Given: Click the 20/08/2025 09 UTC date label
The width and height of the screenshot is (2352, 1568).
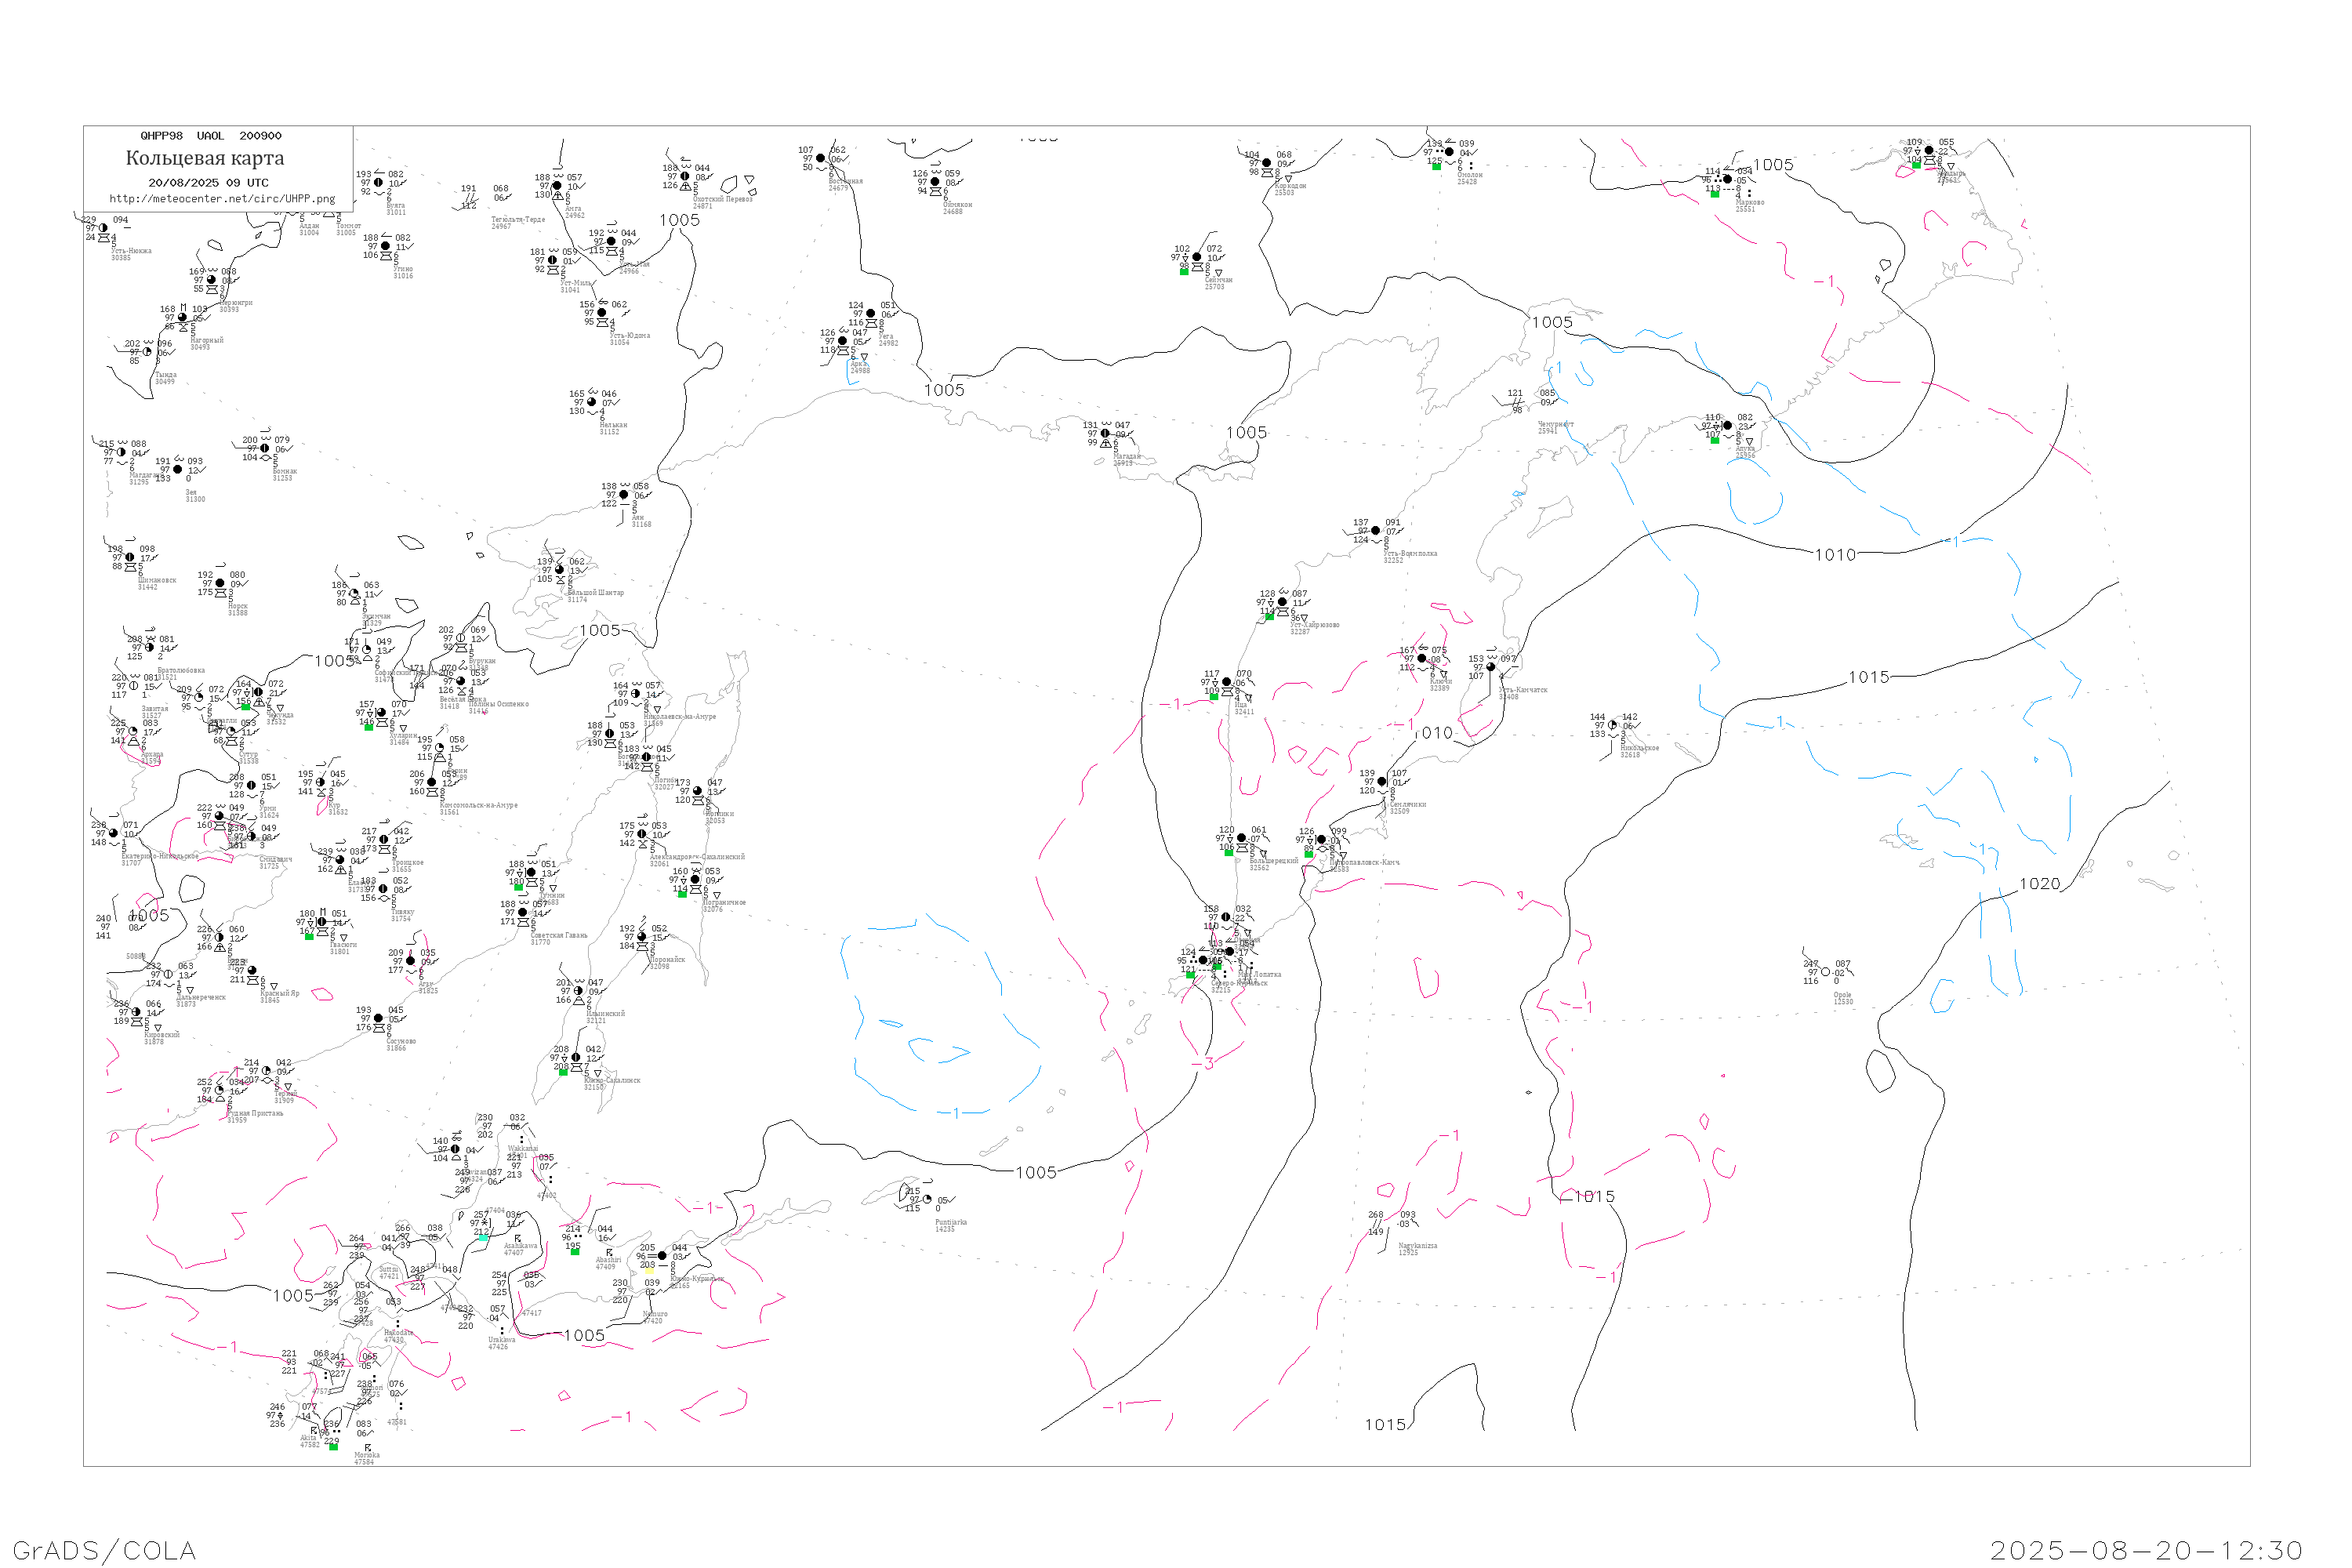Looking at the screenshot, I should [208, 183].
